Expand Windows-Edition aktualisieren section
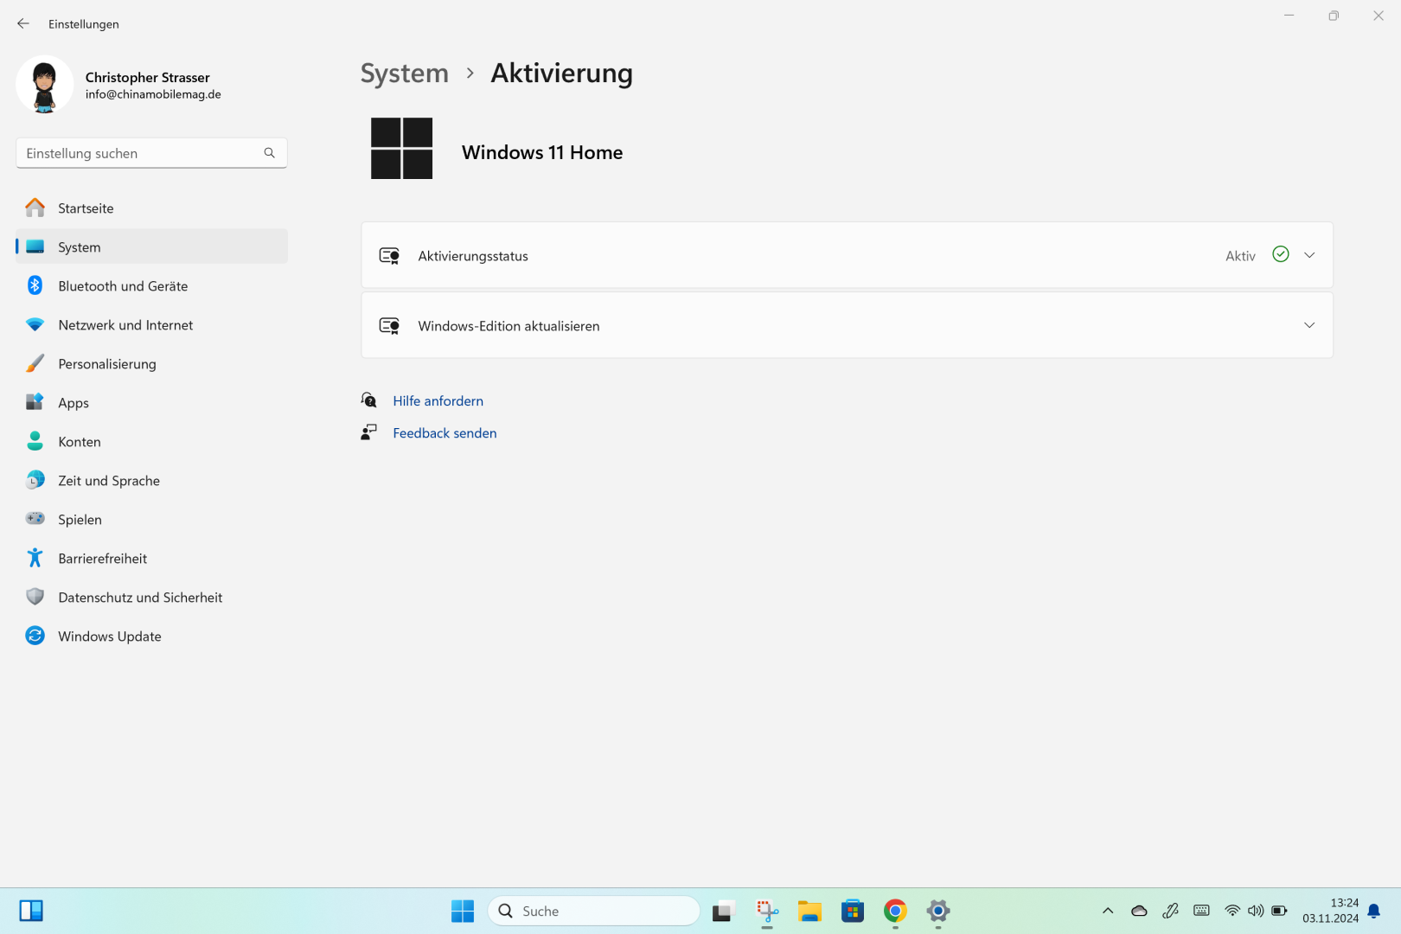Screen dimensions: 1401x934 click(1308, 325)
